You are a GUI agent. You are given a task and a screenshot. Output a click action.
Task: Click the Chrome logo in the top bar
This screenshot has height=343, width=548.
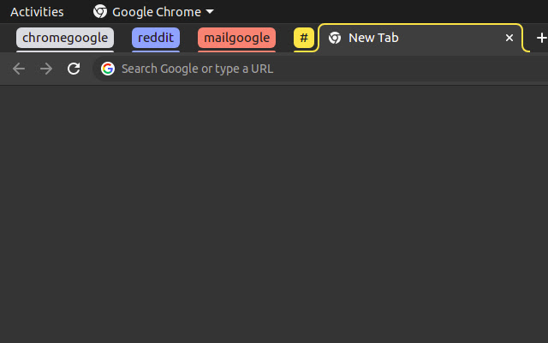pyautogui.click(x=100, y=11)
